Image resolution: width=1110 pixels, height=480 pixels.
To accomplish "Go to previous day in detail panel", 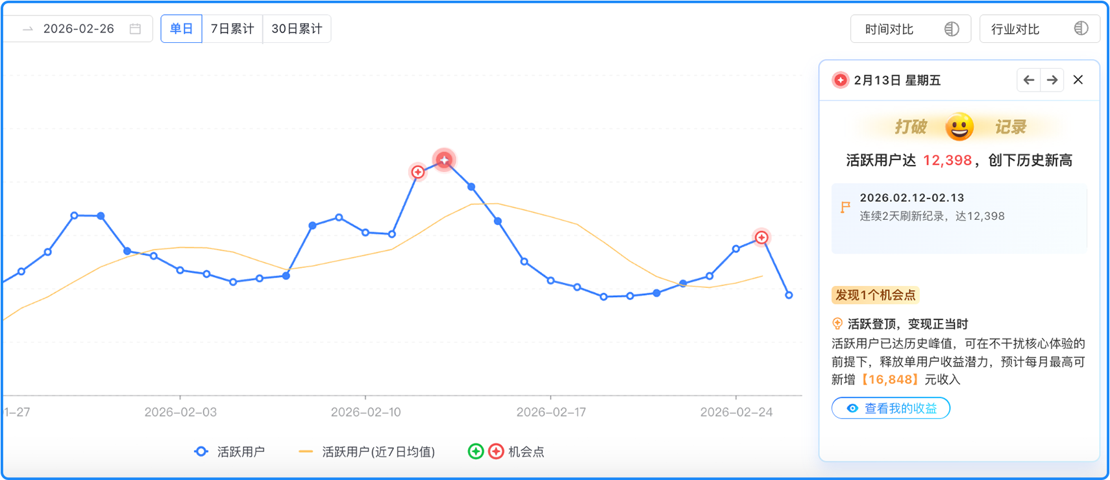I will click(1029, 80).
